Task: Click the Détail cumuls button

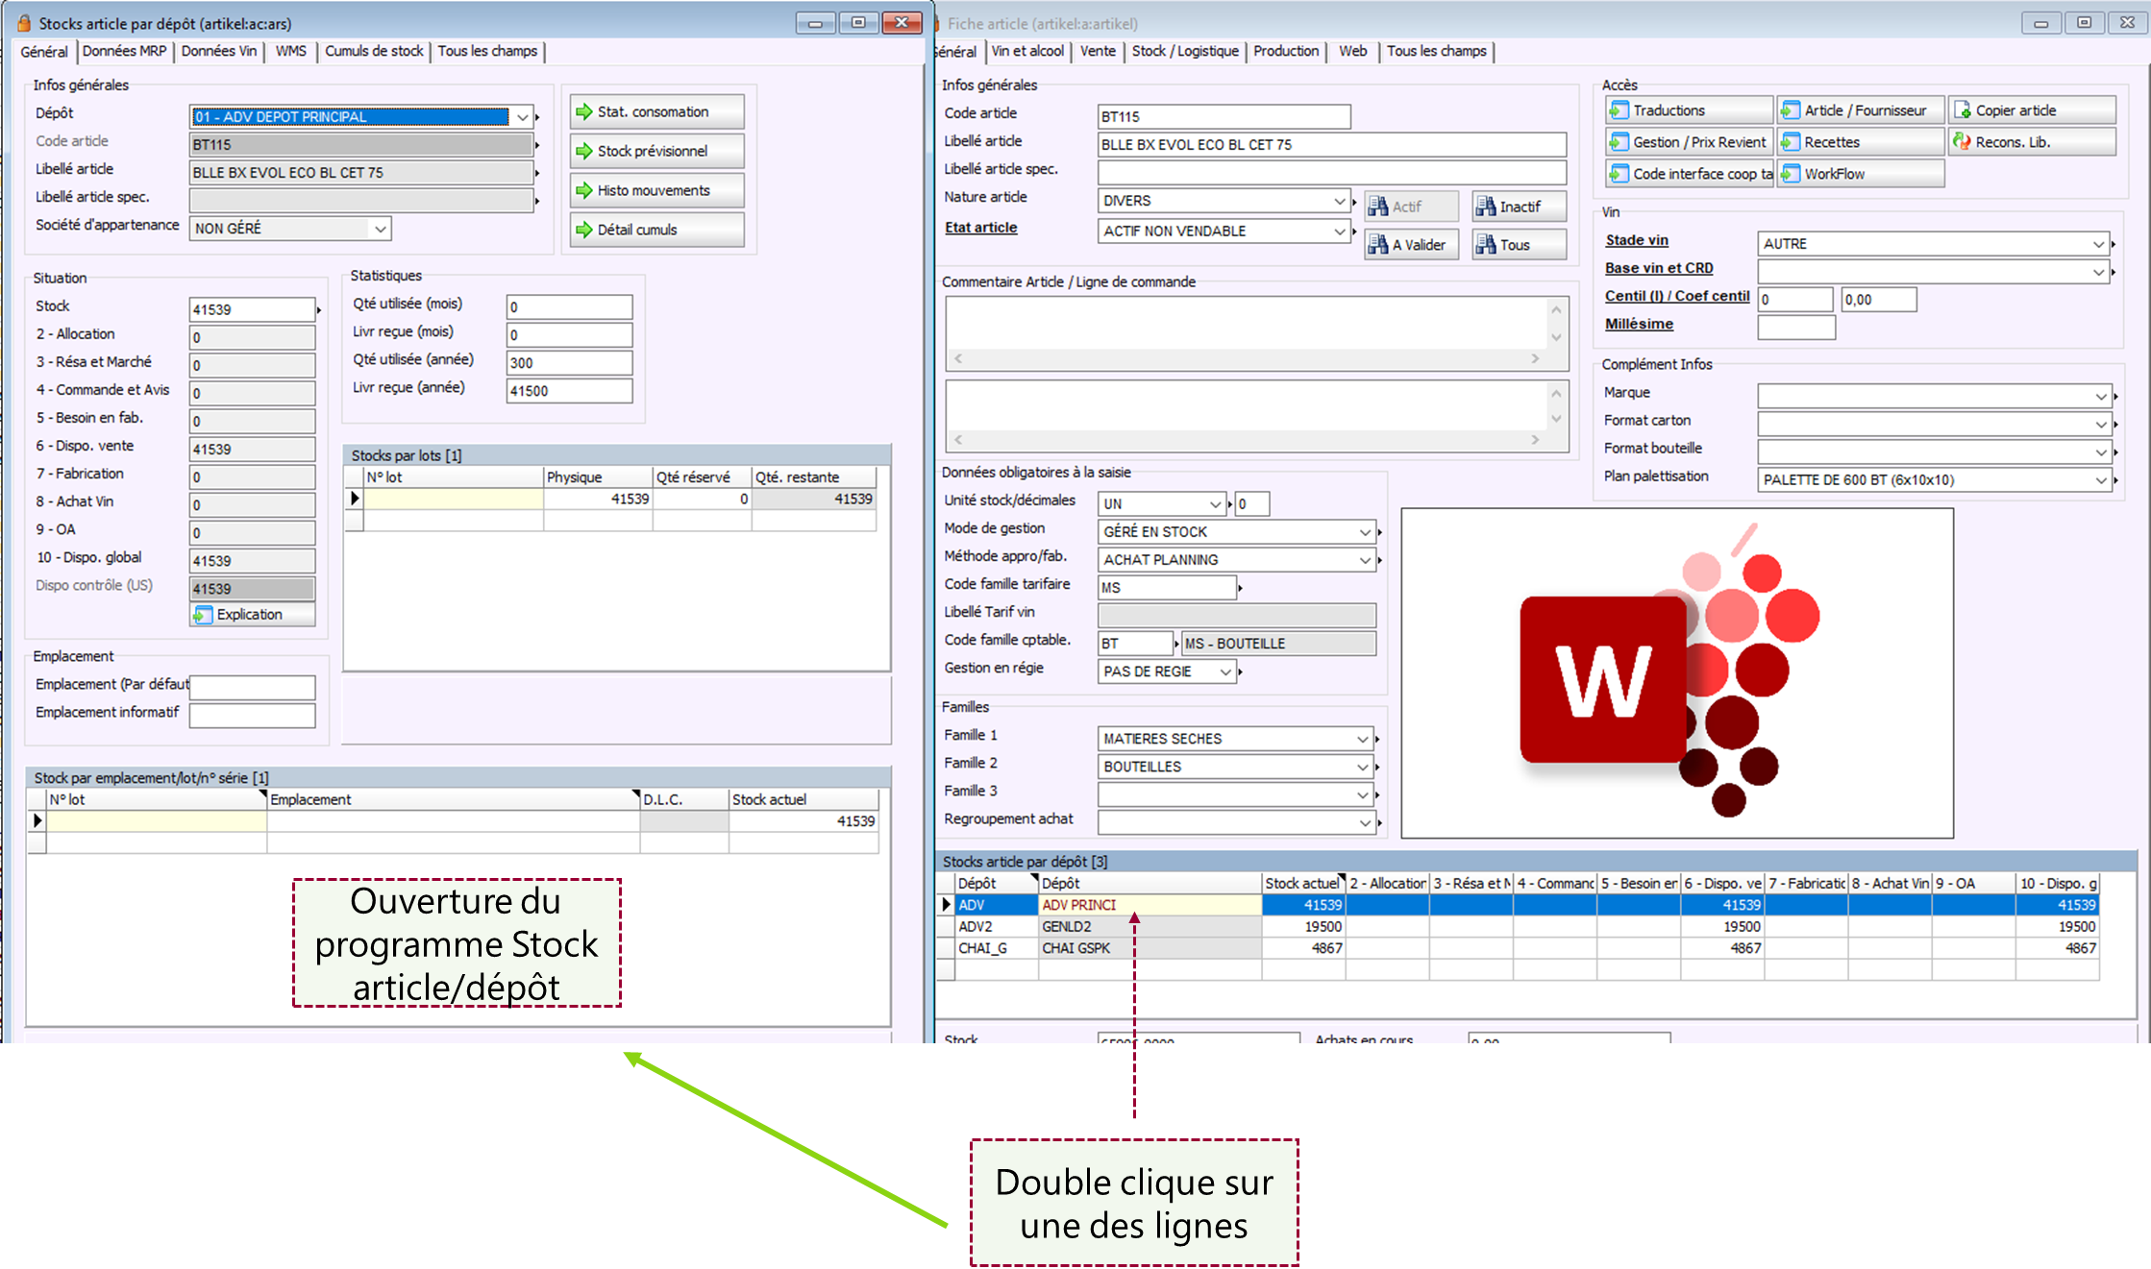Action: click(656, 230)
